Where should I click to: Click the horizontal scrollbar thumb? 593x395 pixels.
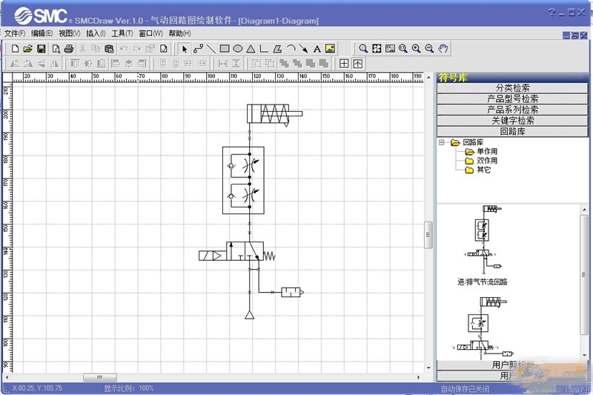(x=100, y=377)
